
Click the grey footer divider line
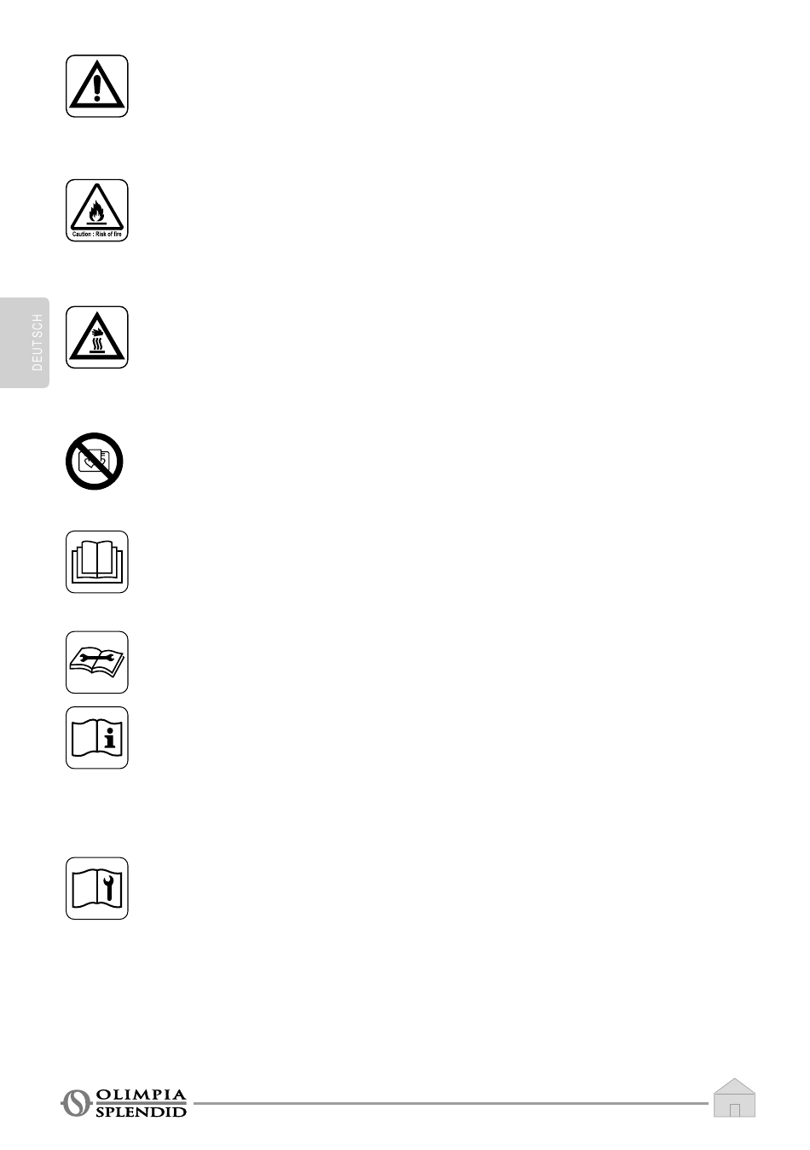point(450,1103)
